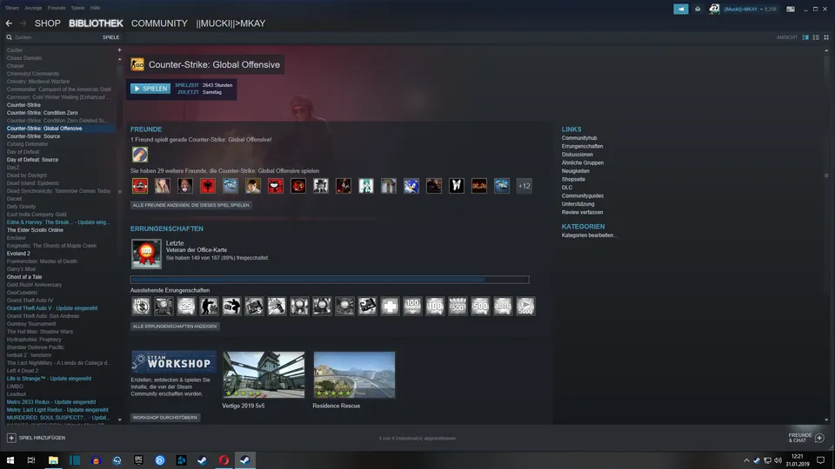This screenshot has width=835, height=469.
Task: Open Opera browser from the taskbar
Action: pos(224,460)
